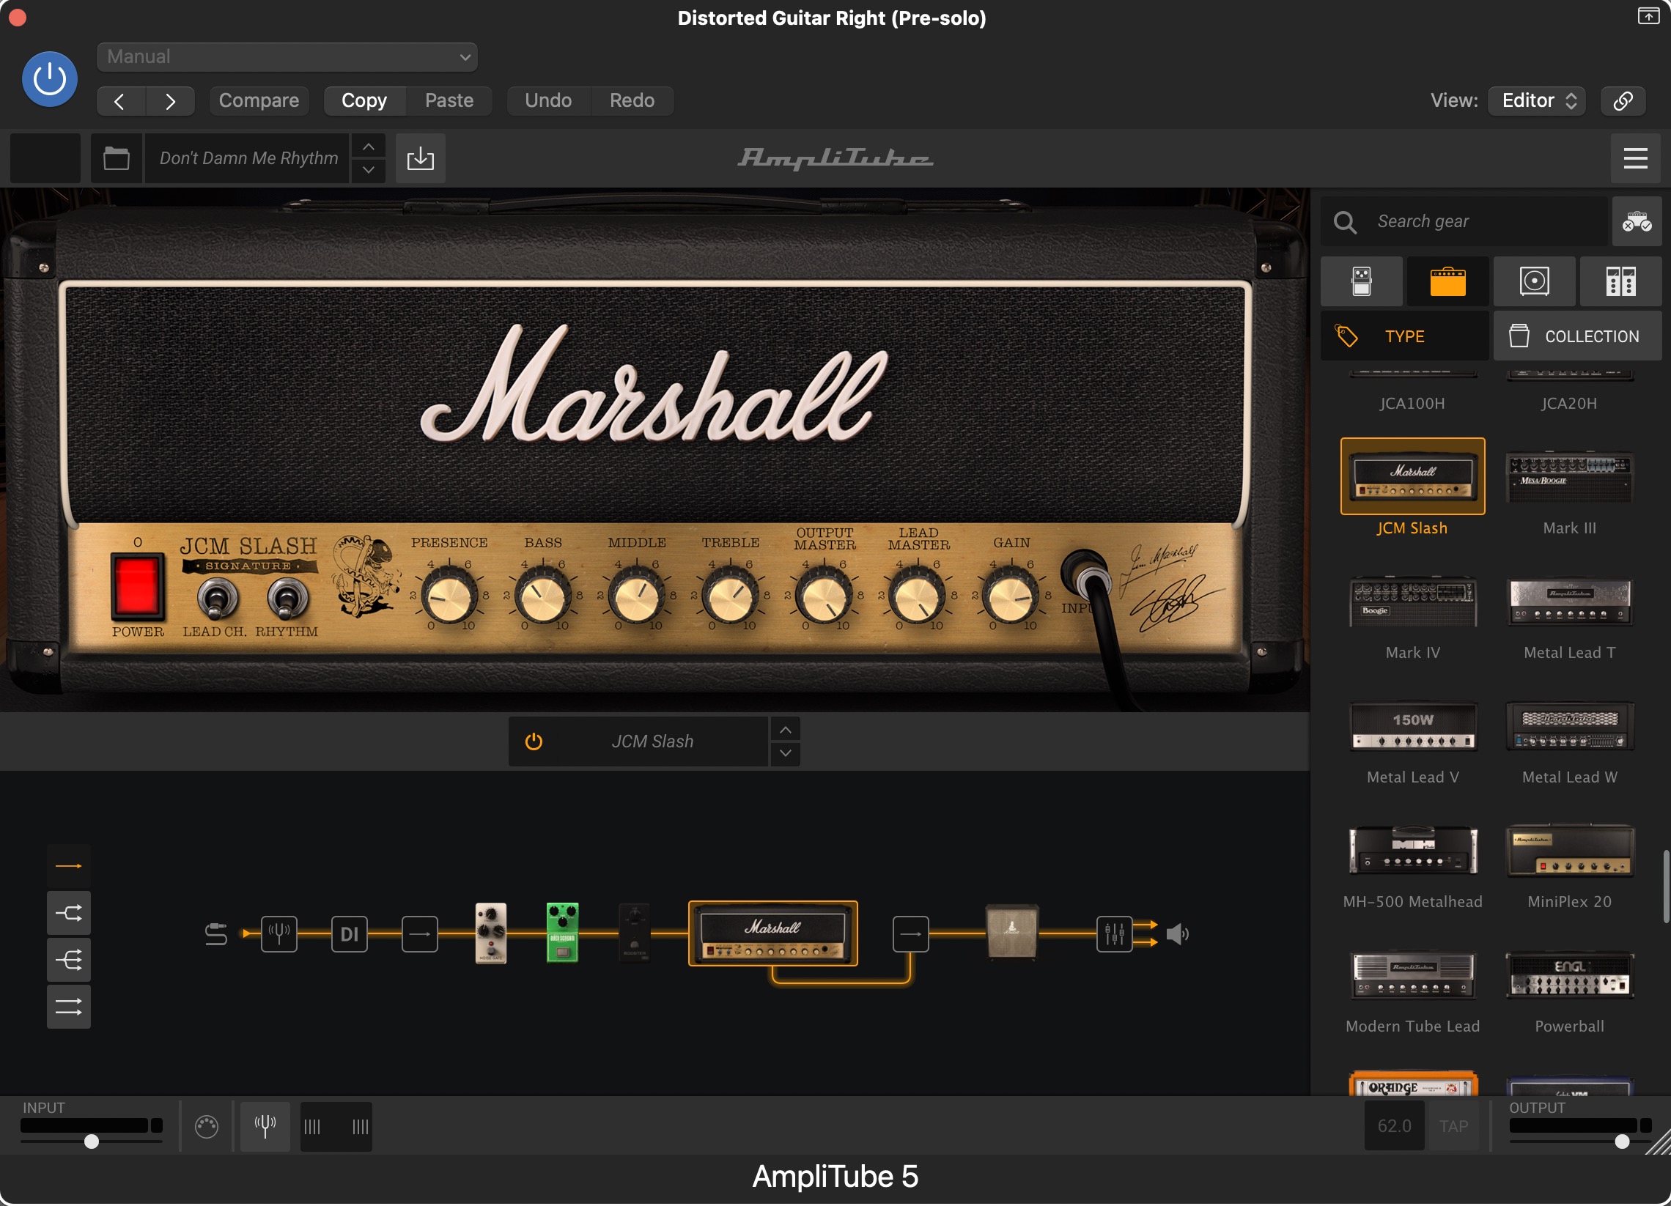Select the parallel dual chain routing
The width and height of the screenshot is (1671, 1206).
(x=68, y=1007)
